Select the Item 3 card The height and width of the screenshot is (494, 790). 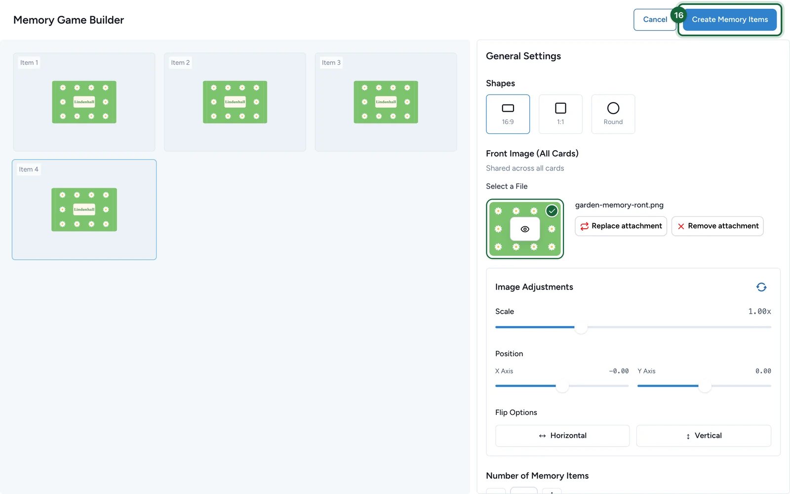tap(386, 102)
